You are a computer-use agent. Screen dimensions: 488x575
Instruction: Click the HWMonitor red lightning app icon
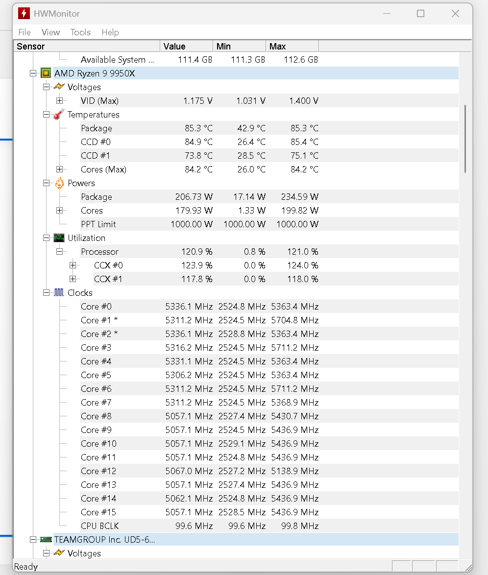[x=24, y=14]
